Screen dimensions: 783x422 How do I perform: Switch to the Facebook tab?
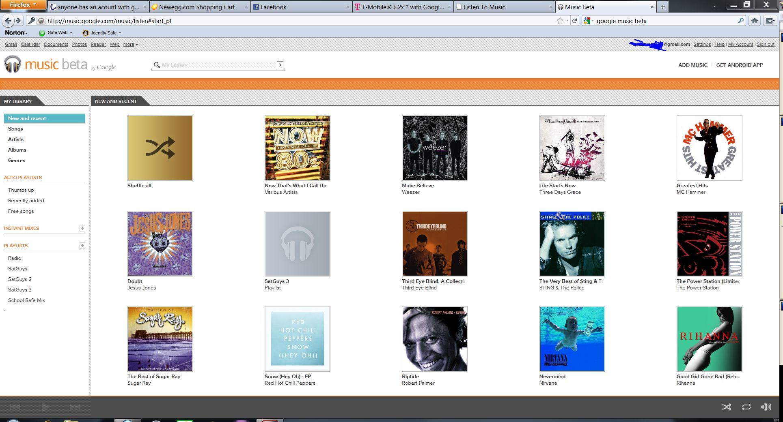click(x=301, y=7)
